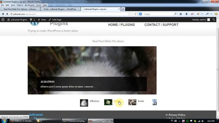Open the History menu

[20, 5]
